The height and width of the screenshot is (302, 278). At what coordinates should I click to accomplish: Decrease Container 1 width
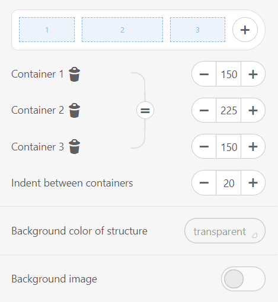pos(204,74)
